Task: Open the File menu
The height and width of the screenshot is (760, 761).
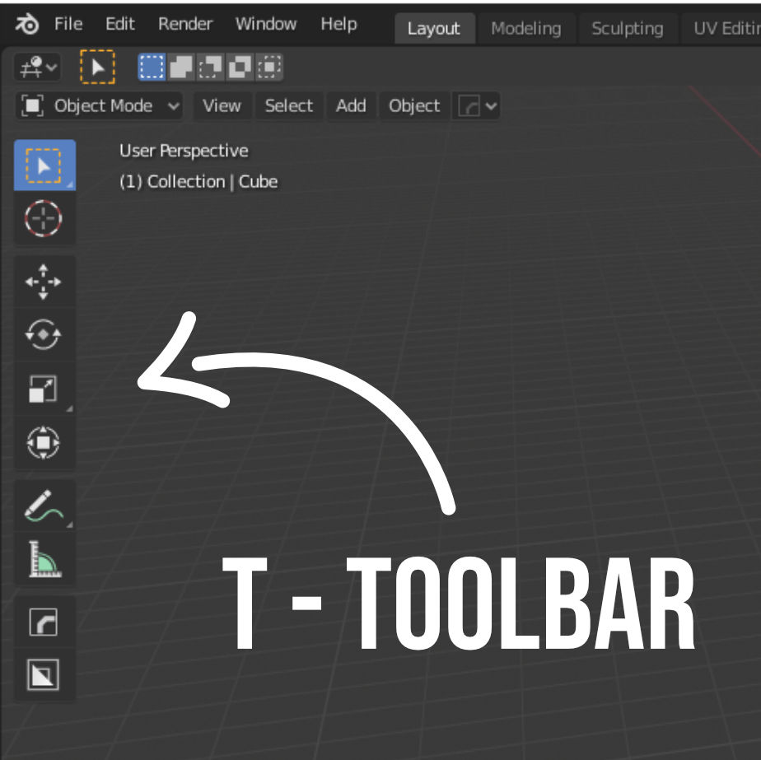Action: point(68,24)
